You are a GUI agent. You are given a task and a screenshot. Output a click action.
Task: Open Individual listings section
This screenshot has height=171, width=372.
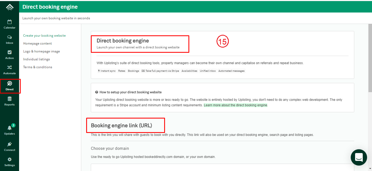[37, 59]
